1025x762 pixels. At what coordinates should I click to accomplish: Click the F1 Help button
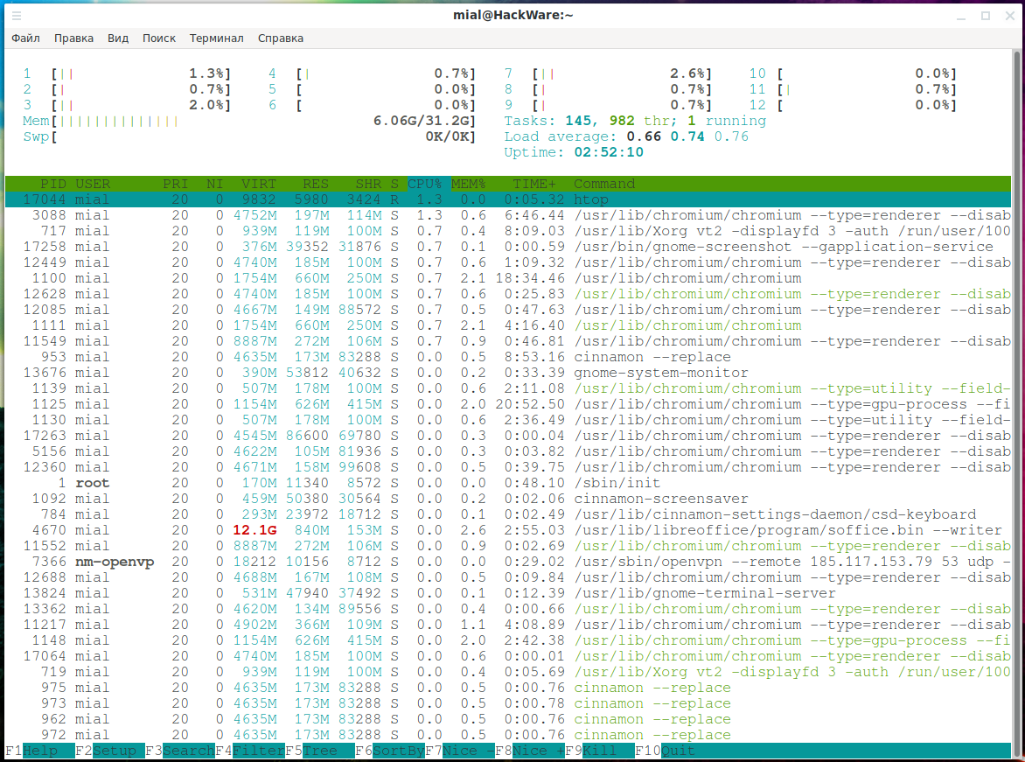[x=39, y=751]
